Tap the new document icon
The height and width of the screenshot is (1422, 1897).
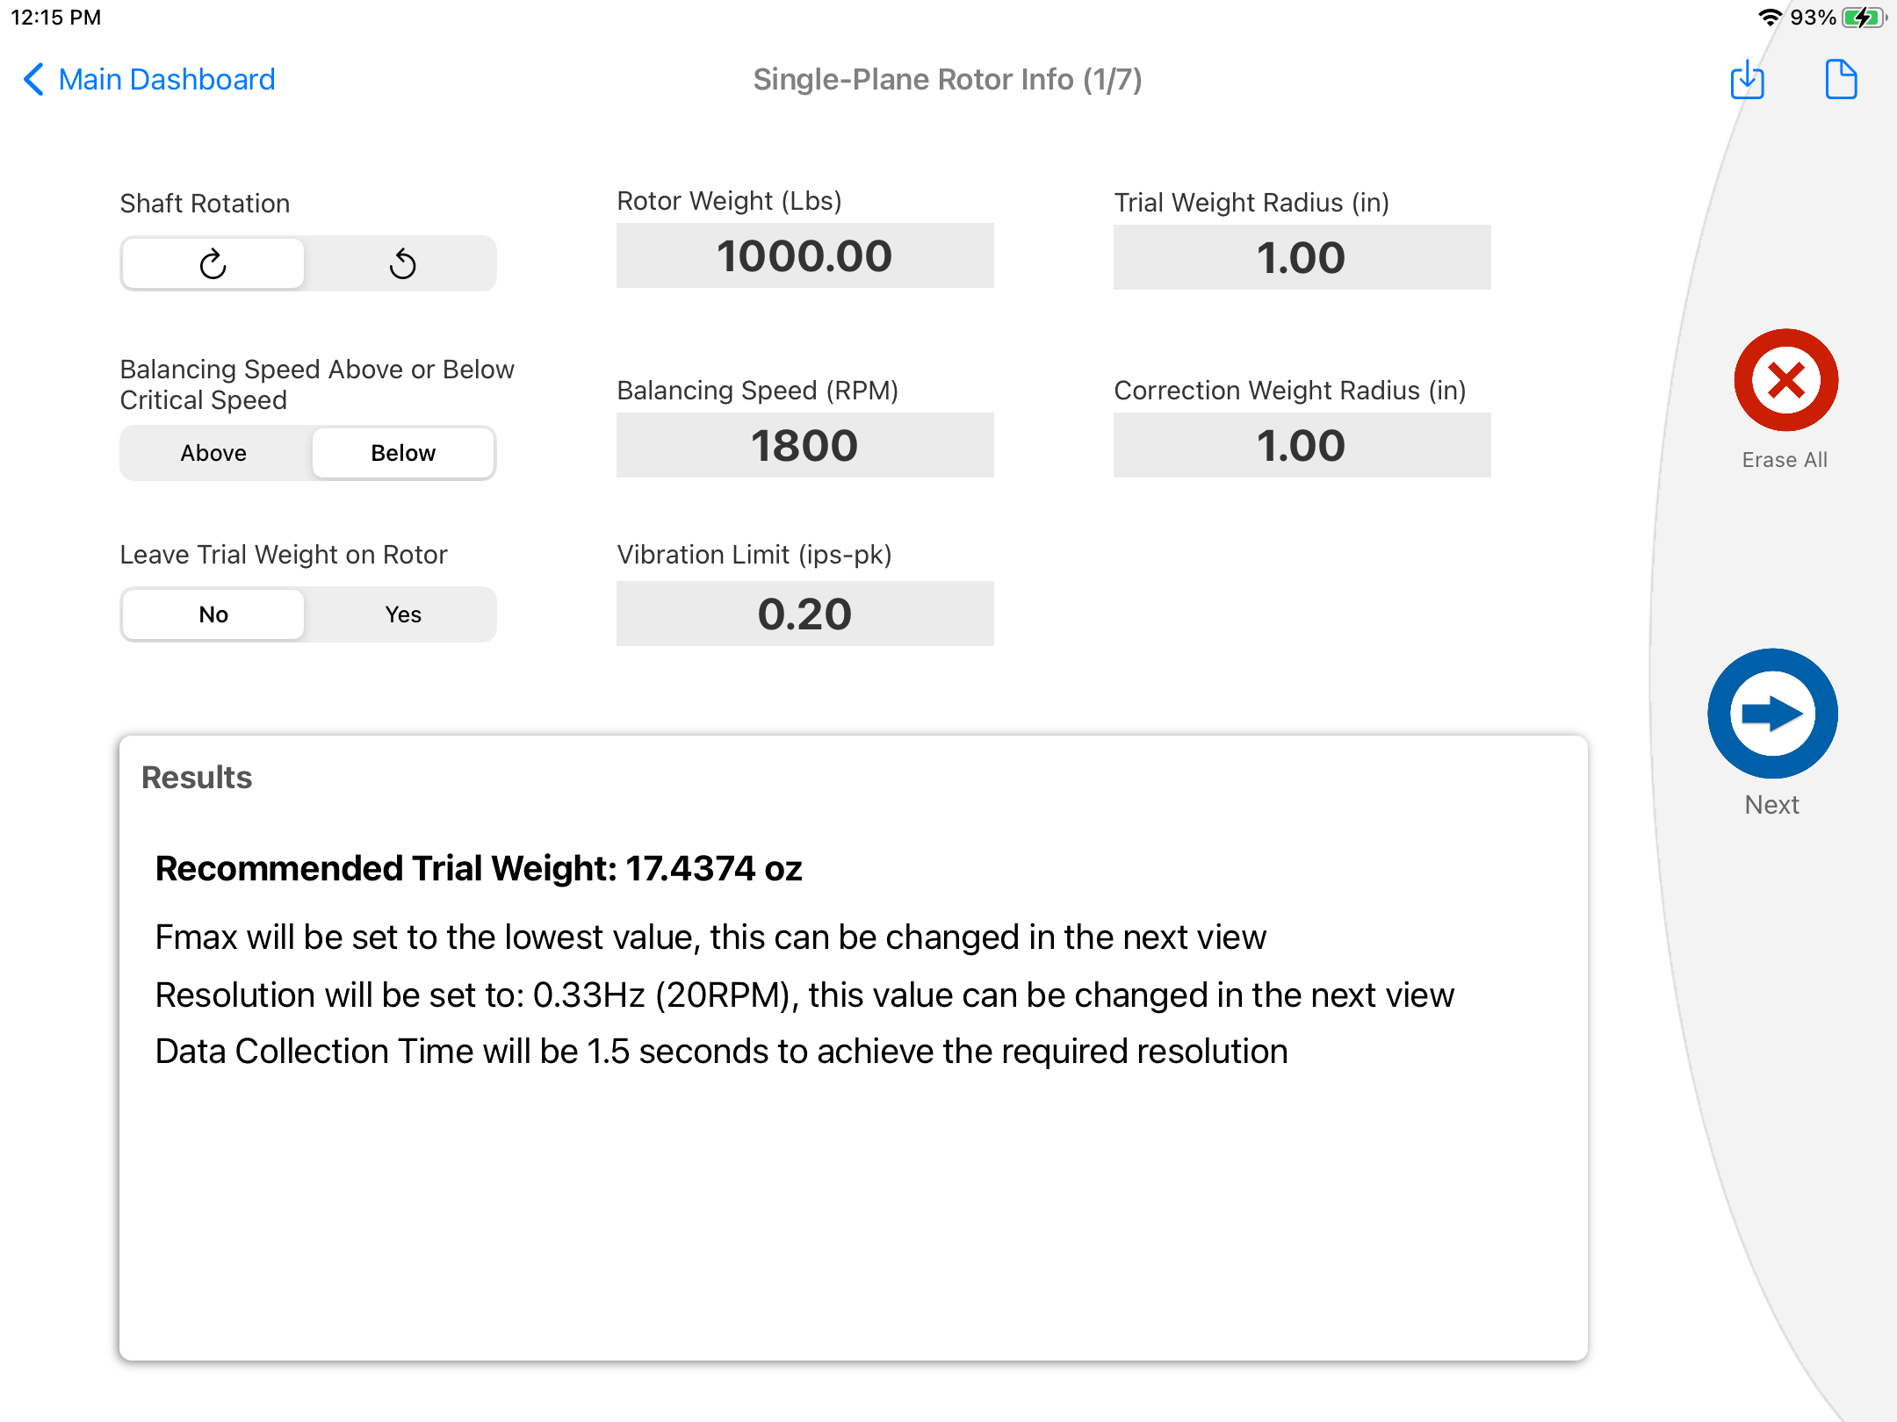[1841, 80]
